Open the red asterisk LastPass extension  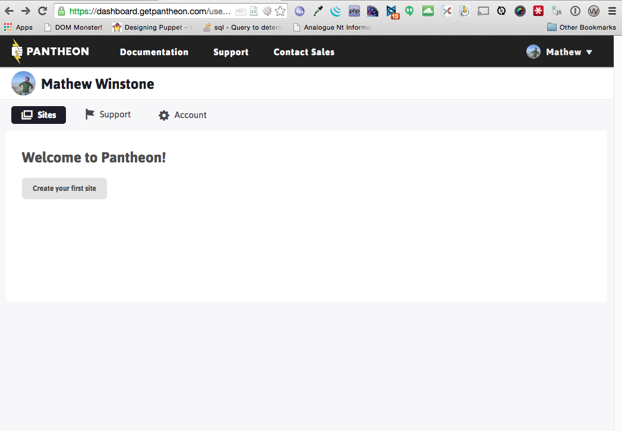538,11
